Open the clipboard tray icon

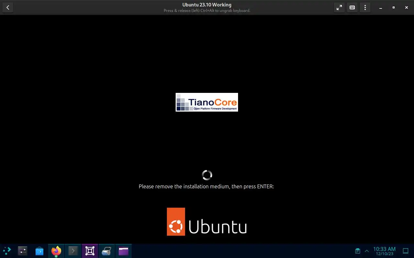pyautogui.click(x=358, y=251)
